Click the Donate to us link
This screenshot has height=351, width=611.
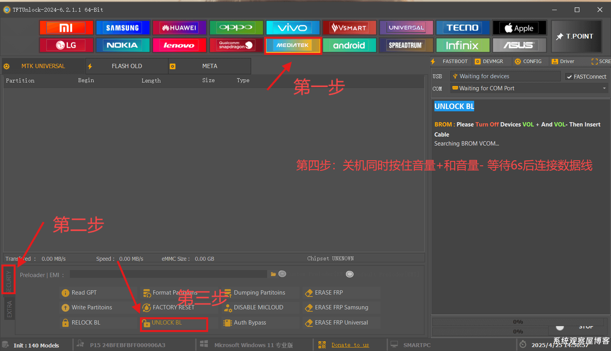point(350,345)
